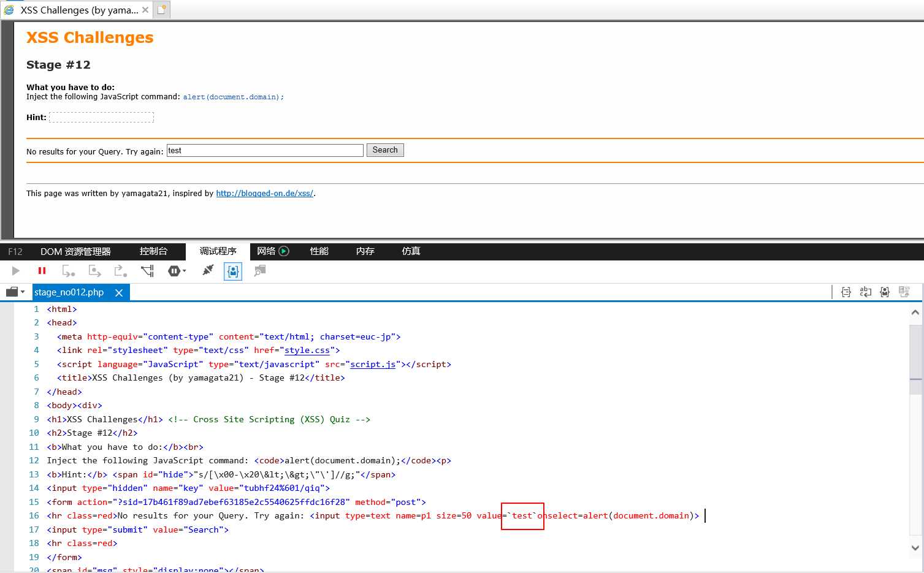Select the 调试程序 tab
This screenshot has height=573, width=924.
pyautogui.click(x=218, y=251)
